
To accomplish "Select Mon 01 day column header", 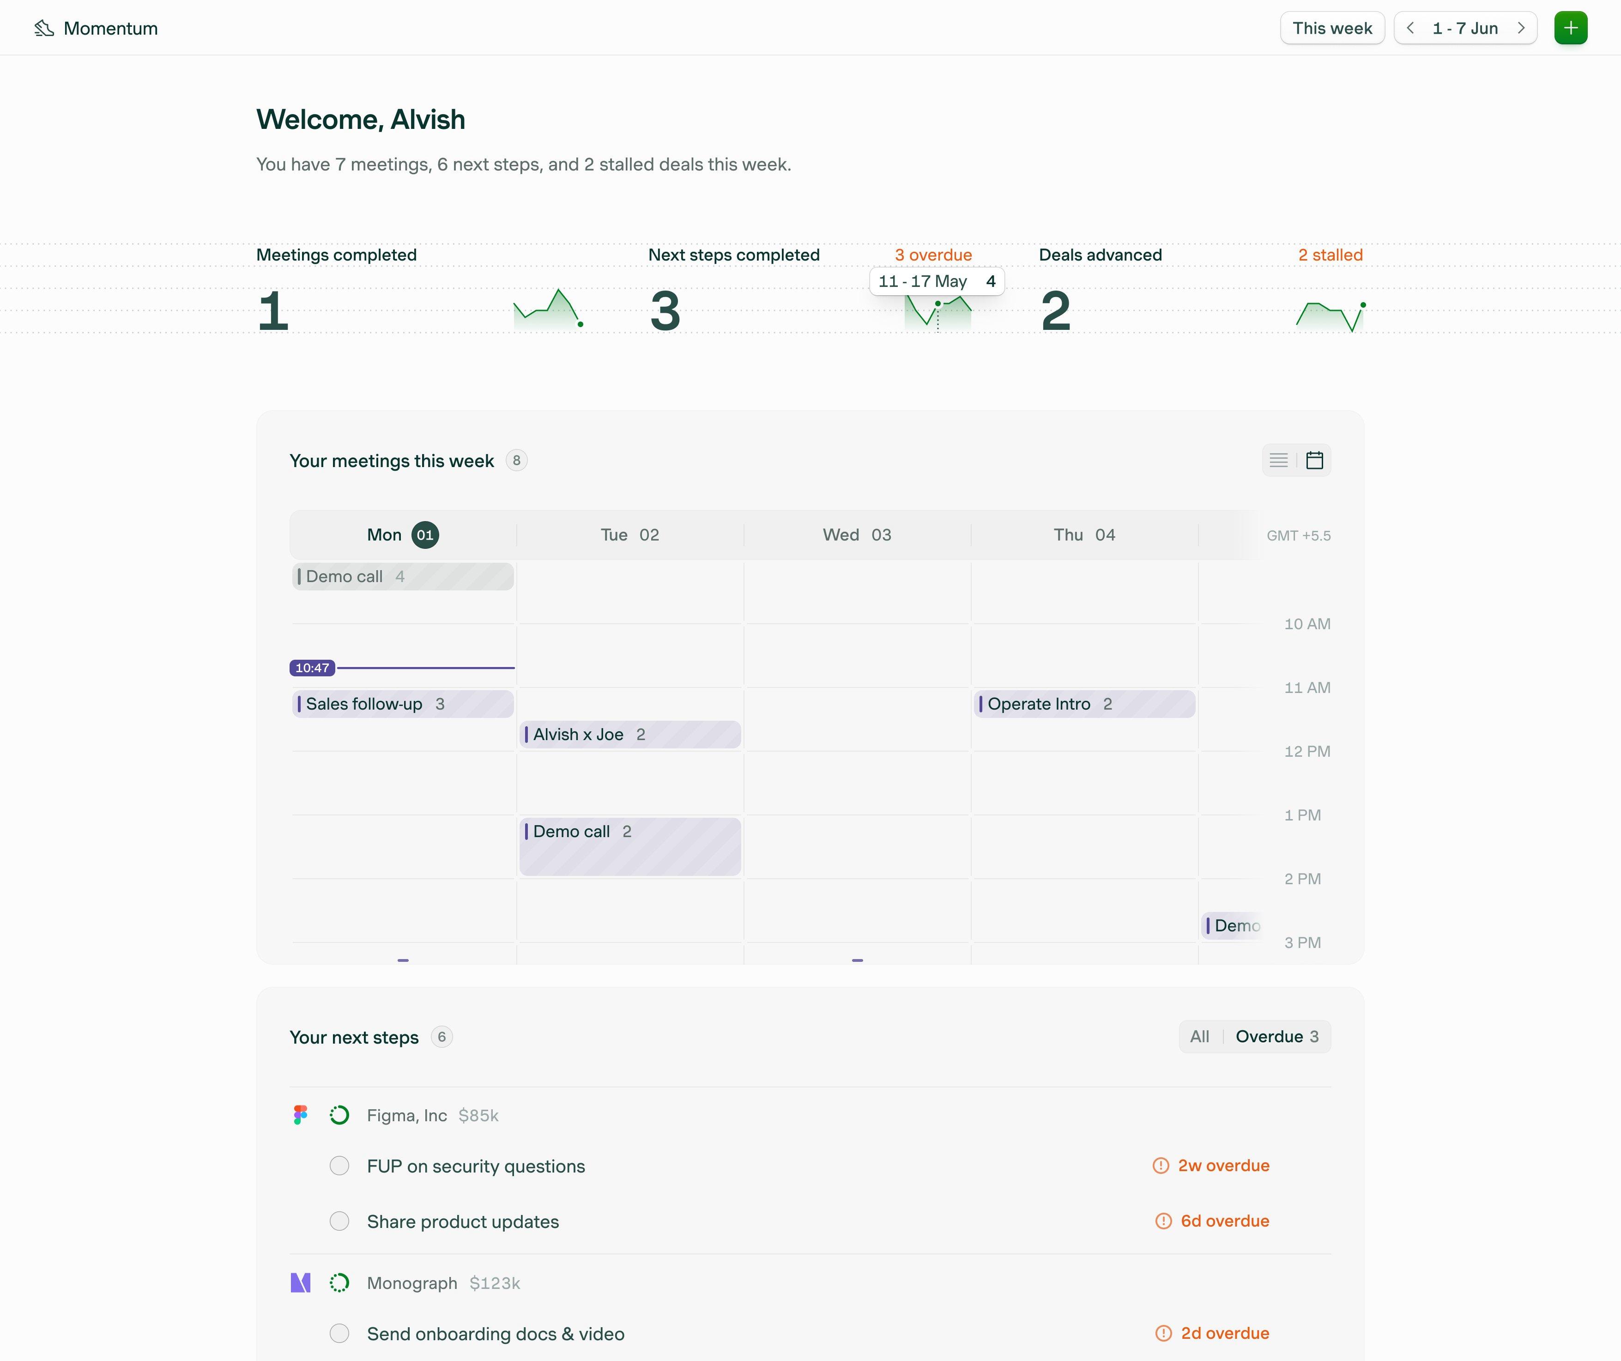I will tap(403, 535).
